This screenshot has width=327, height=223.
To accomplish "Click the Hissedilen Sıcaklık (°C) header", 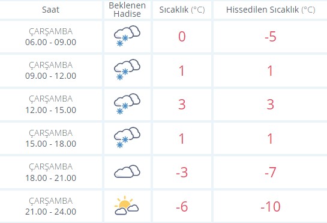I will (x=271, y=10).
